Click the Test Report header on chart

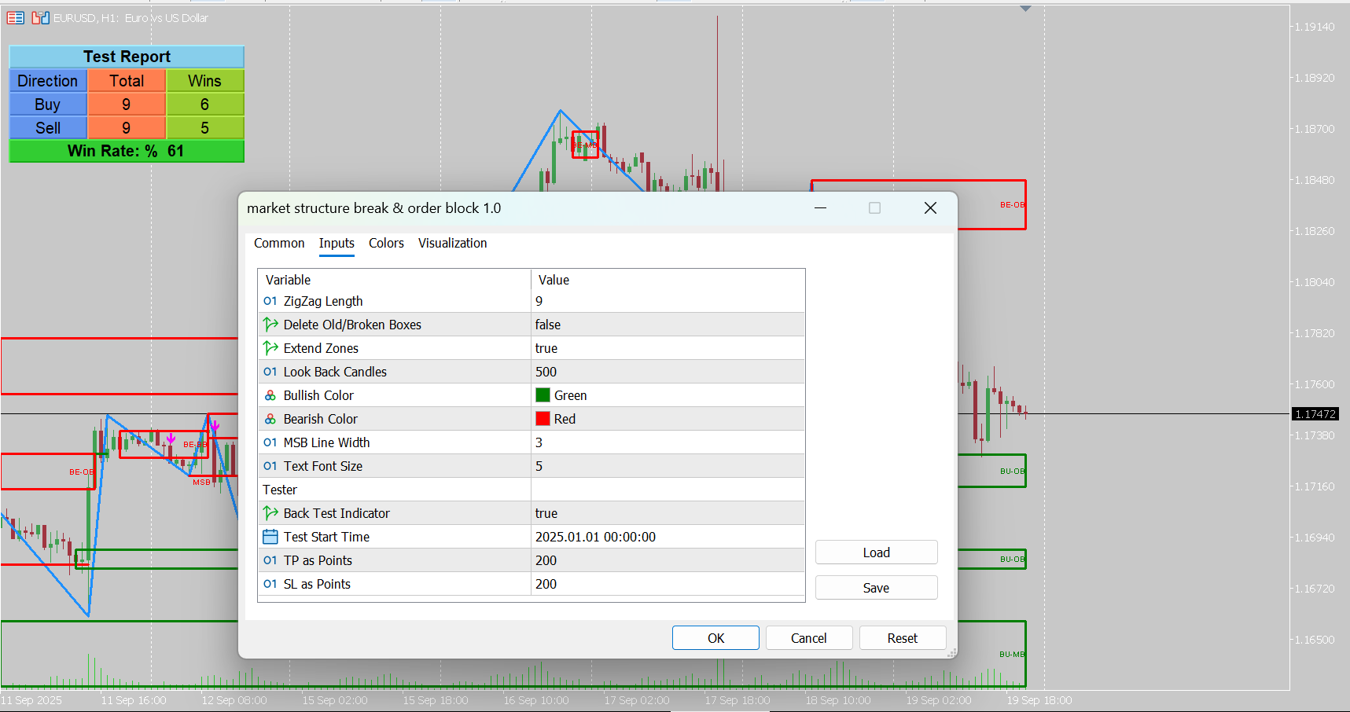tap(127, 57)
